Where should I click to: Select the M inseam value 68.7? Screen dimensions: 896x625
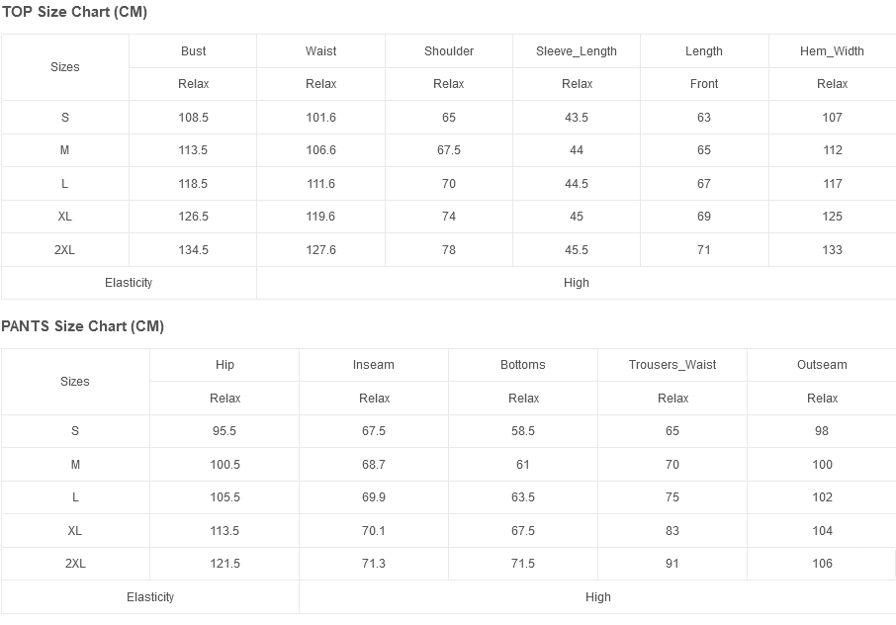pos(374,465)
